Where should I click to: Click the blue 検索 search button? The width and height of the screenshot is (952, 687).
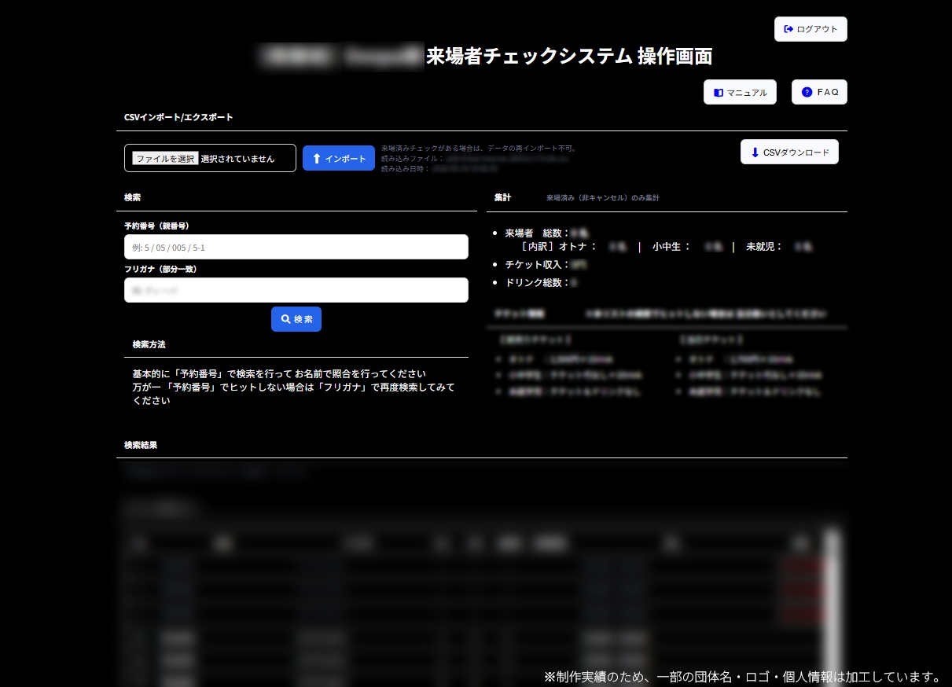(296, 319)
